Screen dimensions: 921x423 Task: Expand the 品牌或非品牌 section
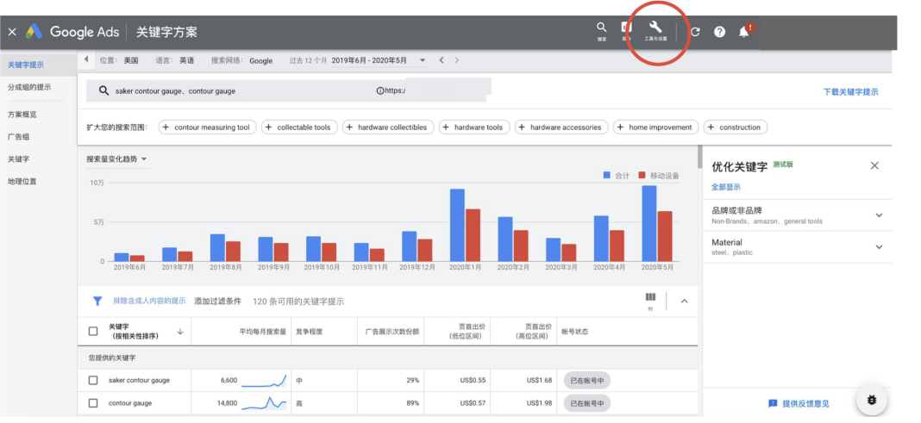point(879,215)
